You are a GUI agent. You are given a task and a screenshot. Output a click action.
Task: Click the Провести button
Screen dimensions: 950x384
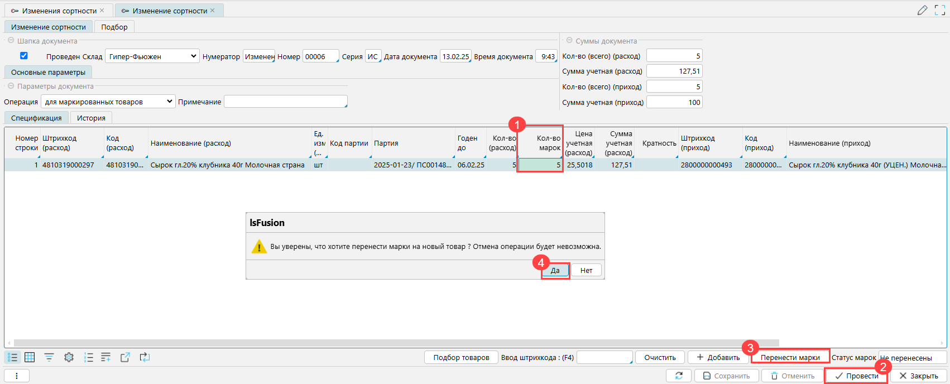click(x=856, y=376)
